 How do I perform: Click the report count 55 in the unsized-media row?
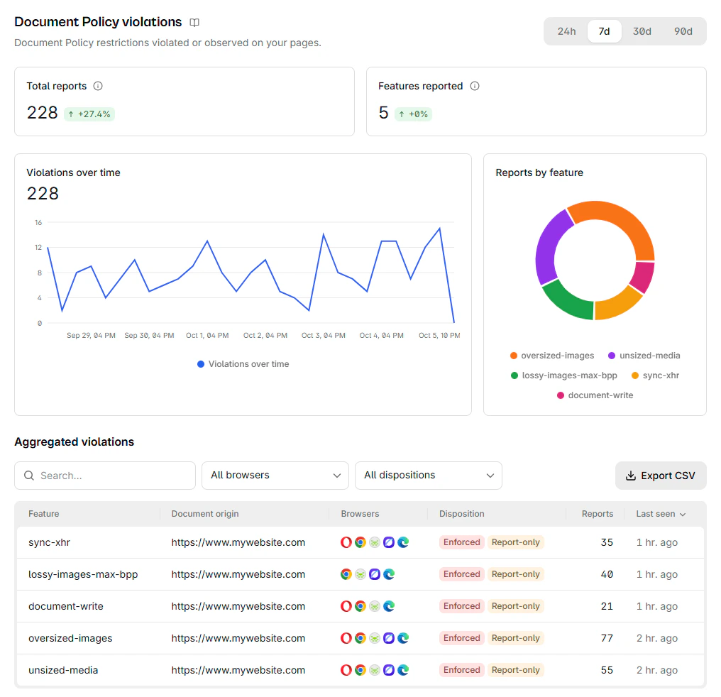click(x=607, y=670)
